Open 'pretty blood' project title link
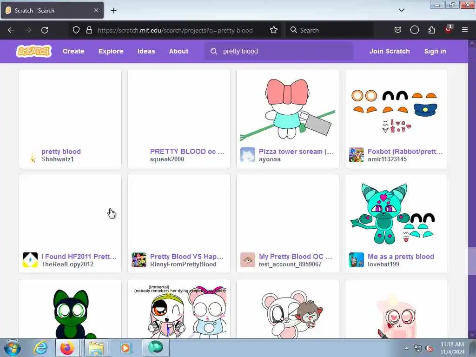 (61, 151)
